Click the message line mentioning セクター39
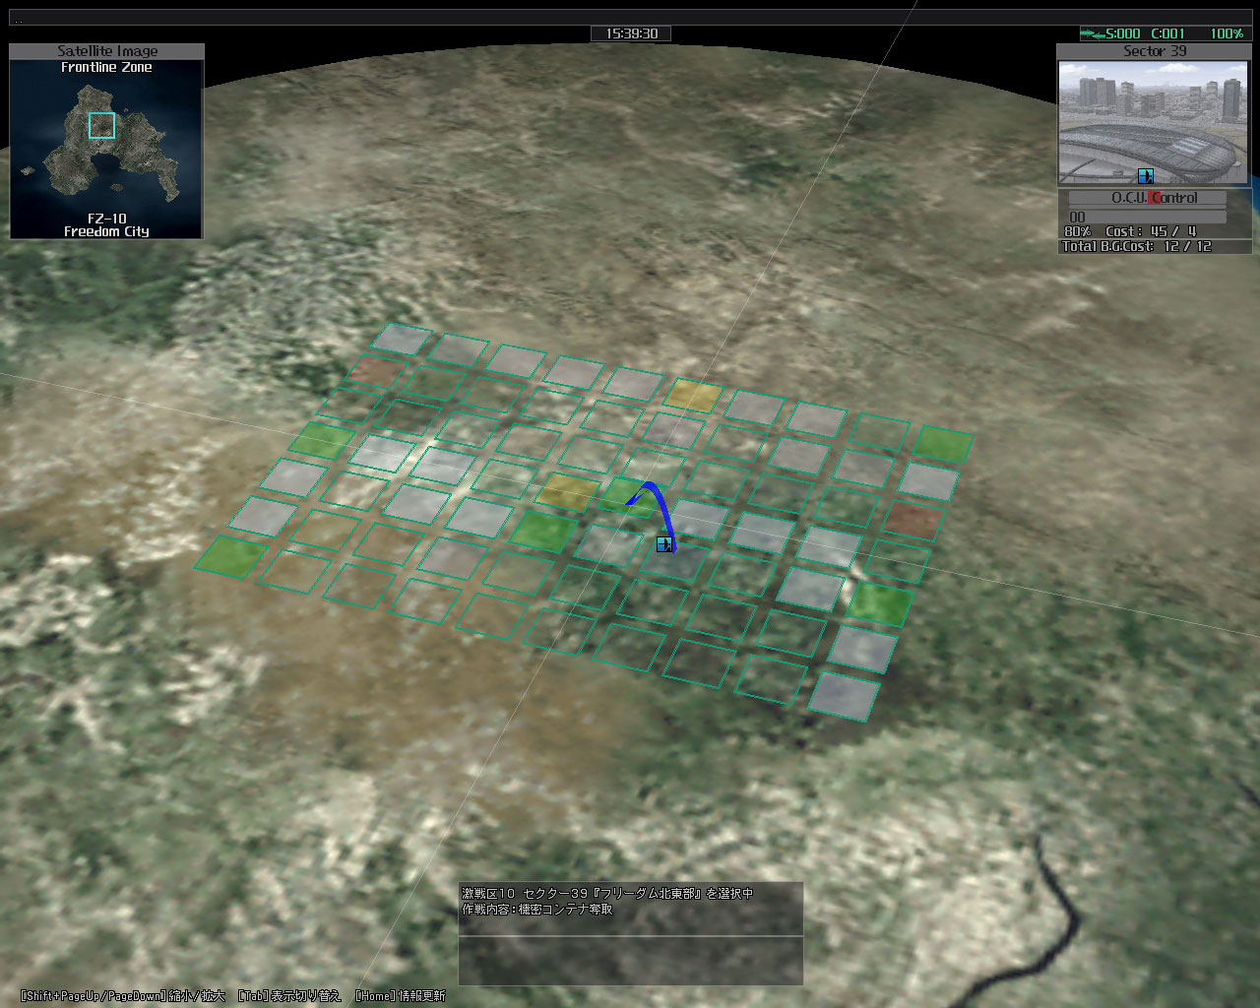 (x=607, y=894)
